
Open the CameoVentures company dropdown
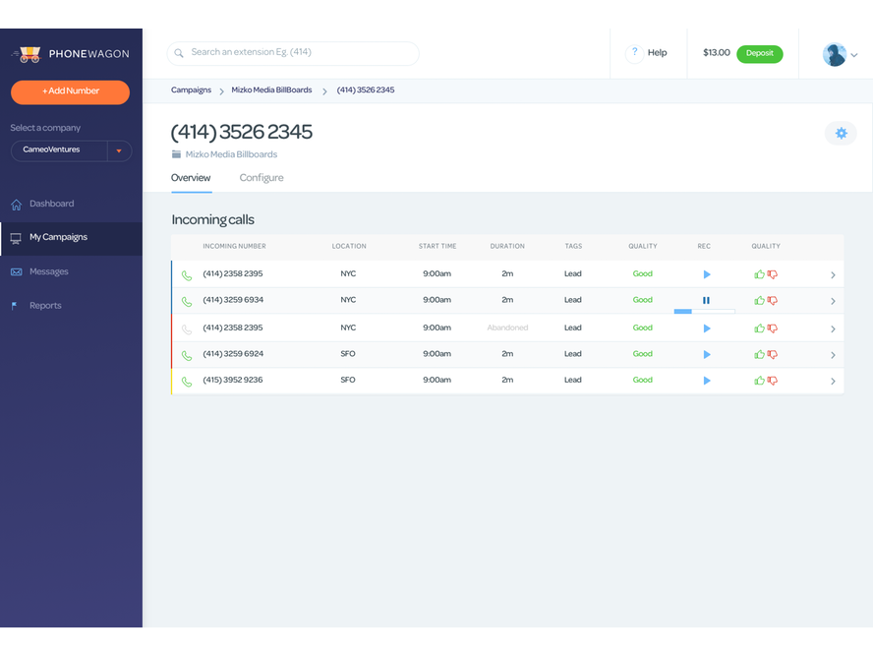click(x=71, y=150)
